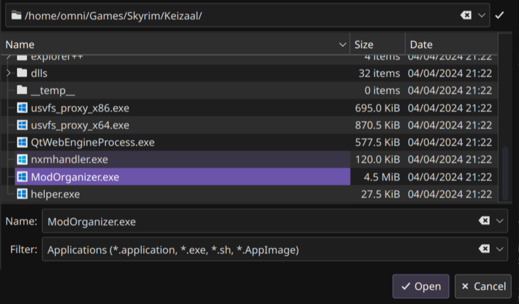The width and height of the screenshot is (519, 304).
Task: Click the usvfs_proxy_x64.exe file icon
Action: pos(22,125)
